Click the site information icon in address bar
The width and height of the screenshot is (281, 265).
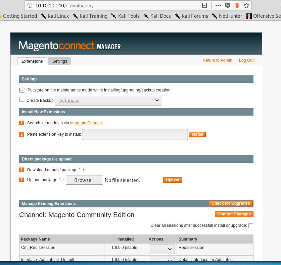pos(30,6)
